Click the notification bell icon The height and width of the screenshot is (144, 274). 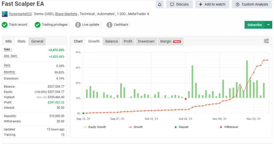point(160,4)
